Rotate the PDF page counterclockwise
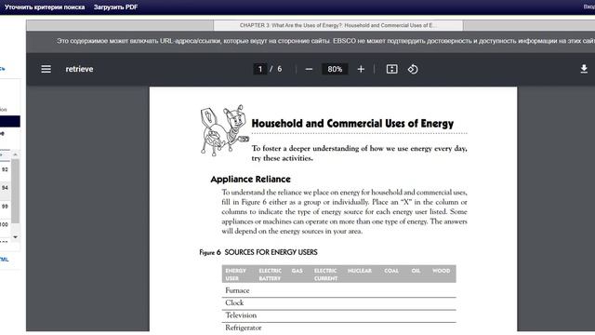595x335 pixels. click(x=413, y=69)
